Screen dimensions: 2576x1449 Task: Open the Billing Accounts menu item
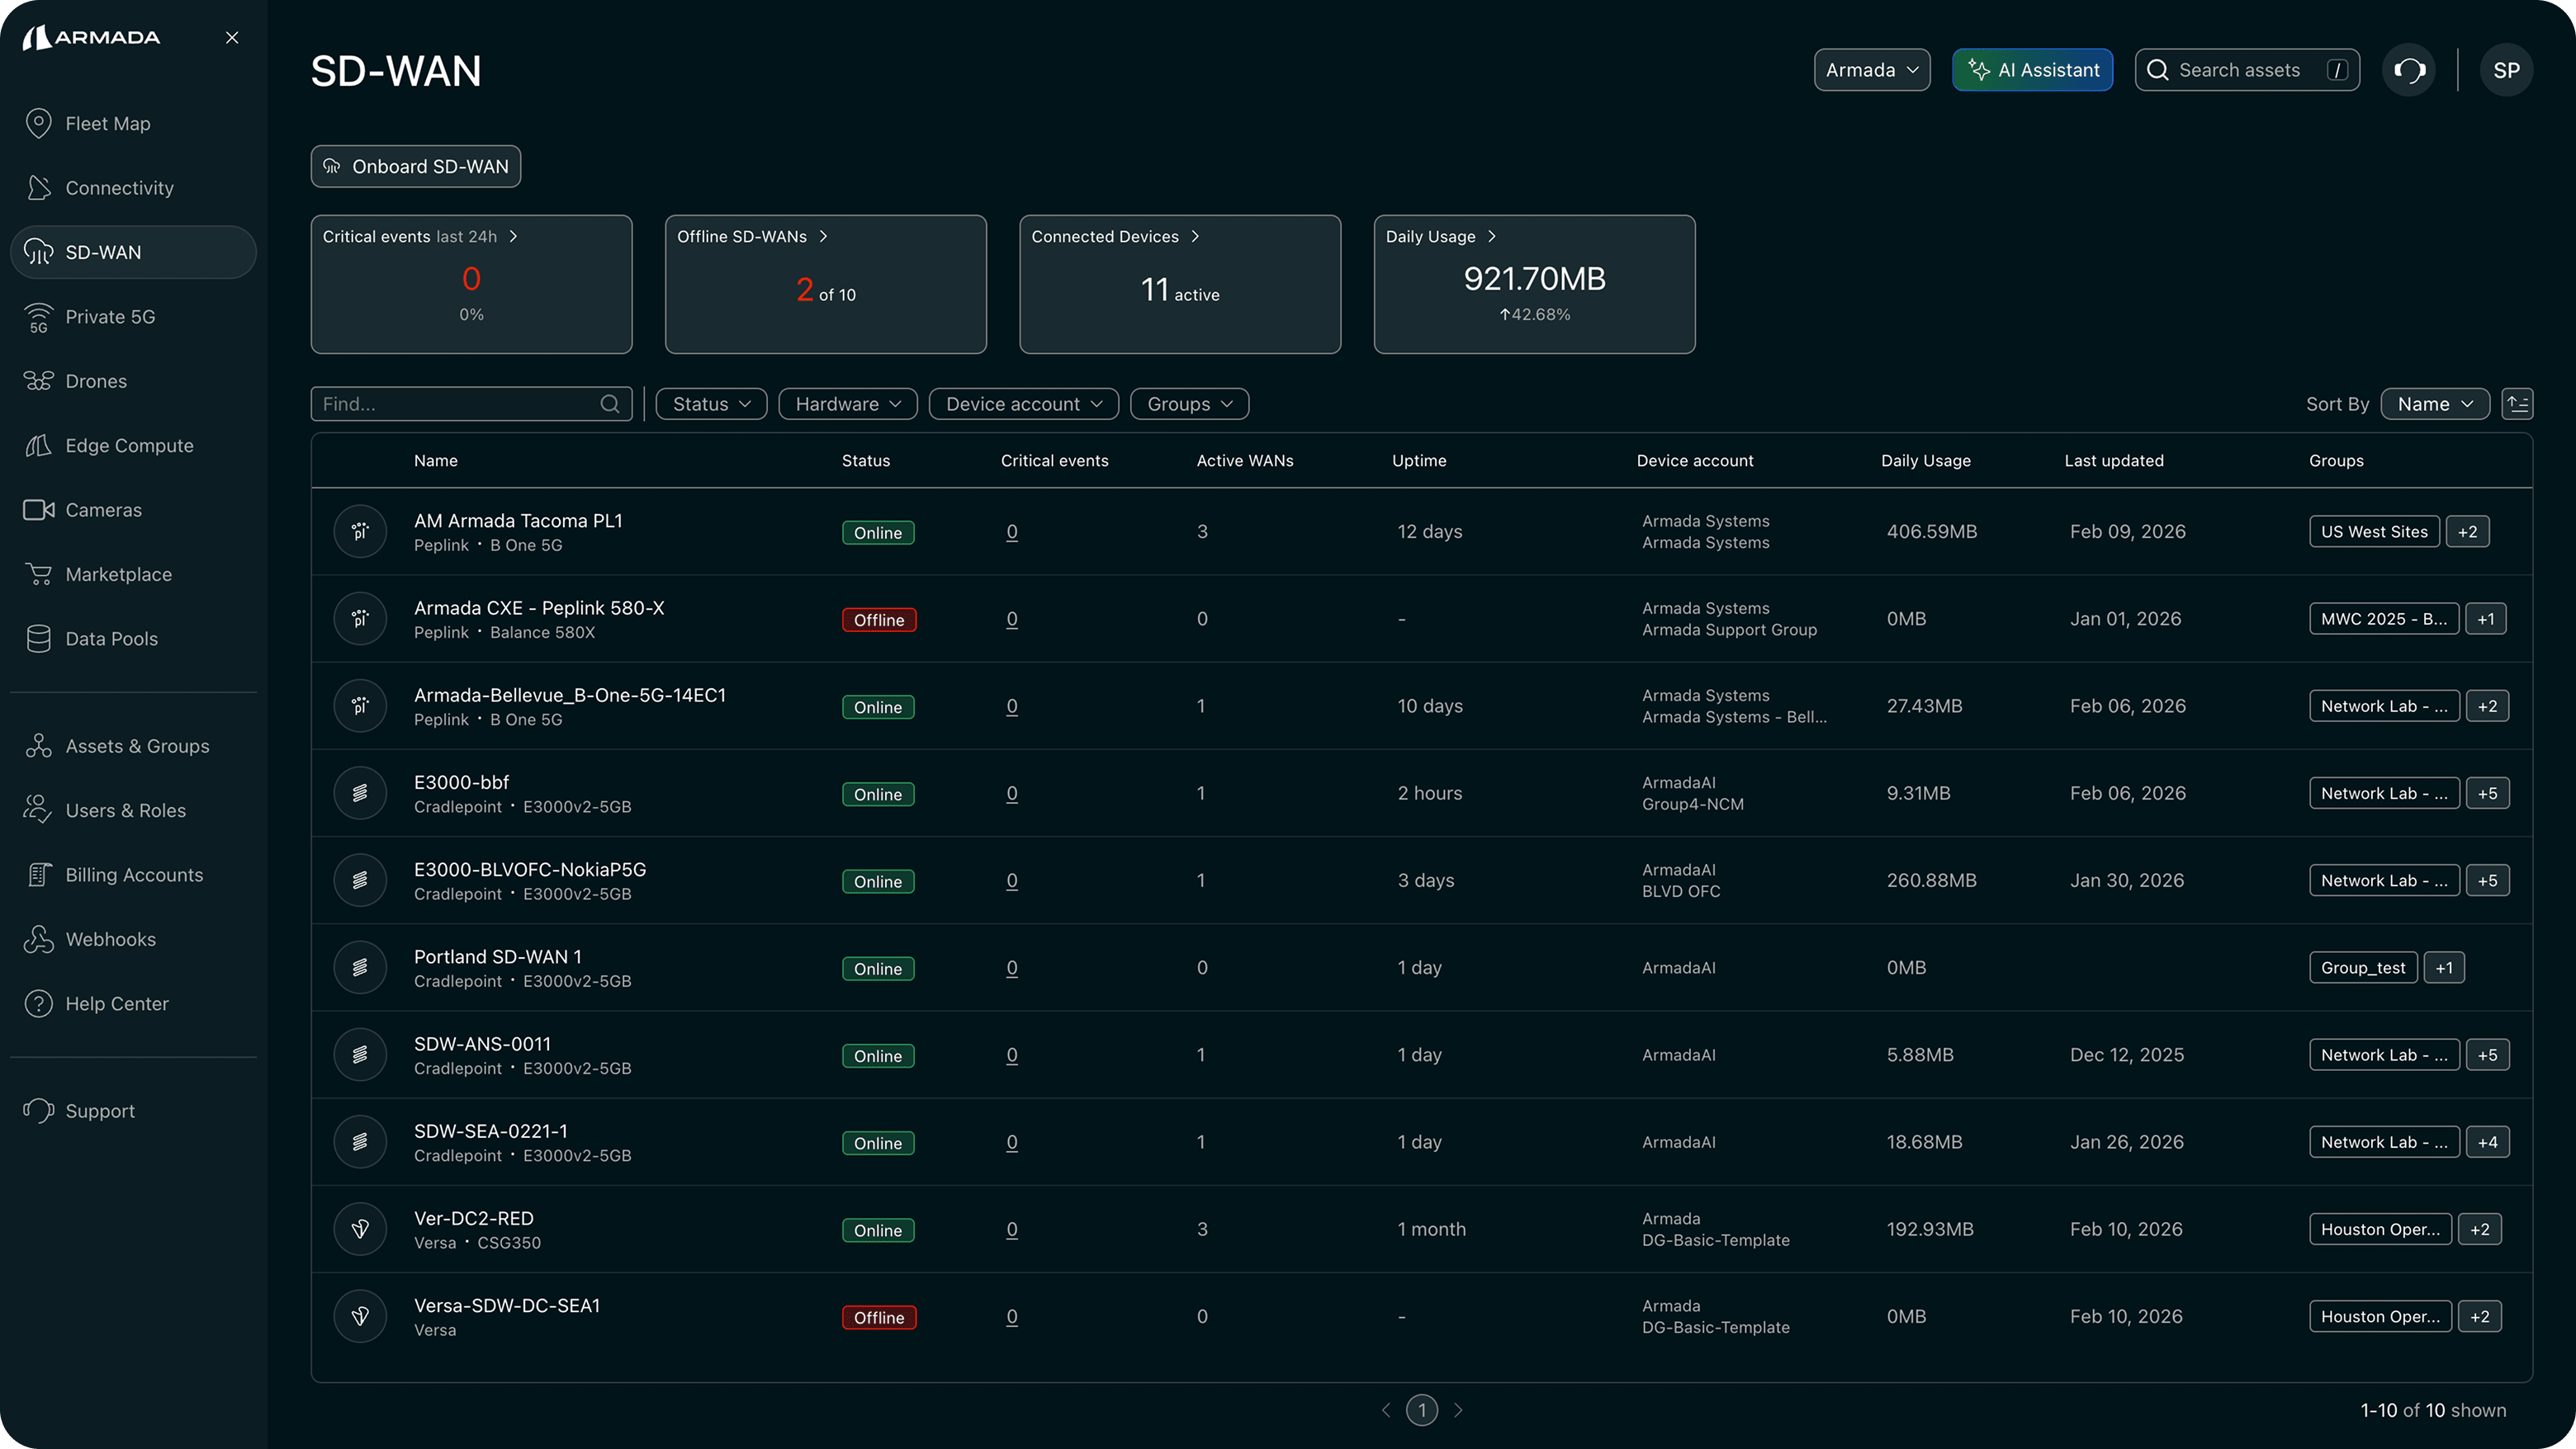(134, 875)
